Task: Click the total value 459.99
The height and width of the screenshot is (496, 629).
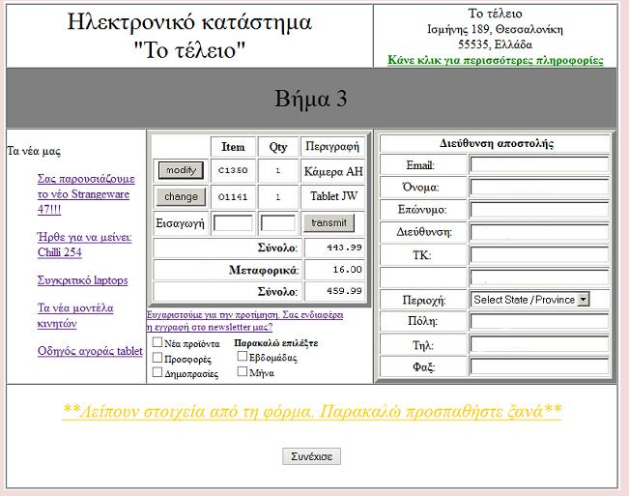Action: tap(344, 290)
